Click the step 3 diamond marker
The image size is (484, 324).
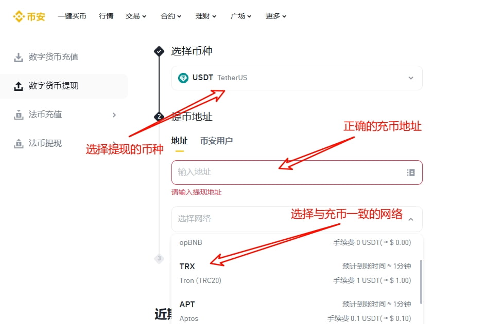[x=159, y=259]
